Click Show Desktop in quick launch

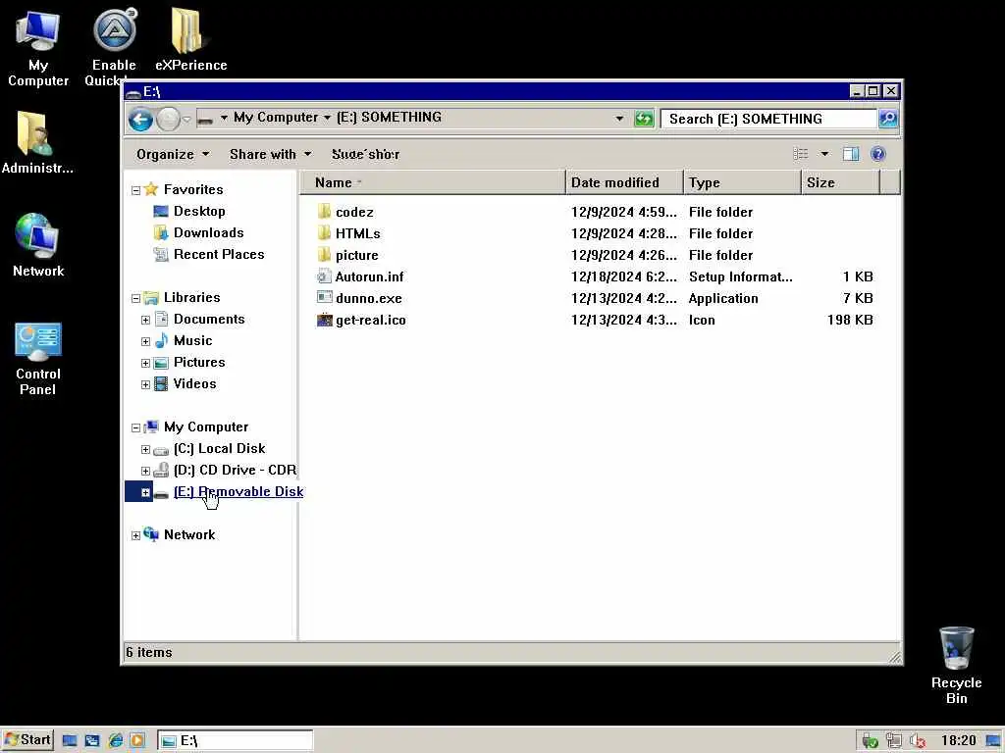coord(70,741)
